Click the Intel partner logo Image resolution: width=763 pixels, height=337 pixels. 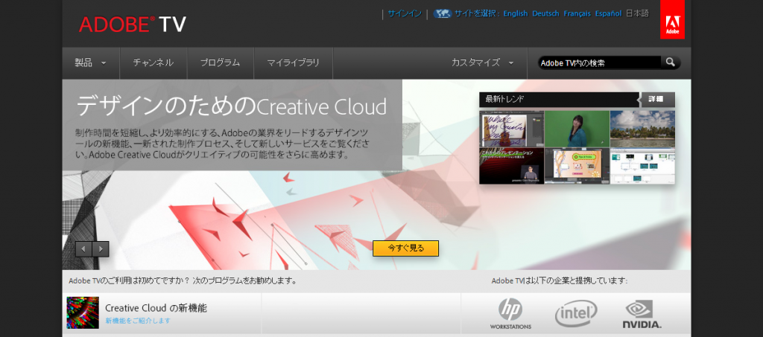click(576, 314)
